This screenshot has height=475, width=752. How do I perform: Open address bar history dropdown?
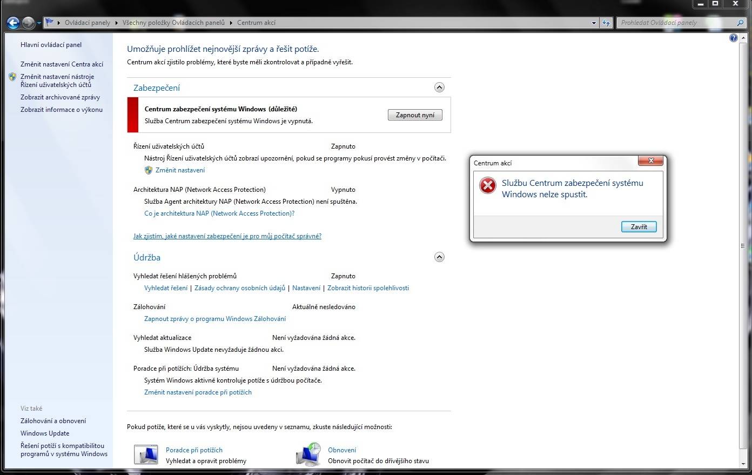(x=594, y=23)
